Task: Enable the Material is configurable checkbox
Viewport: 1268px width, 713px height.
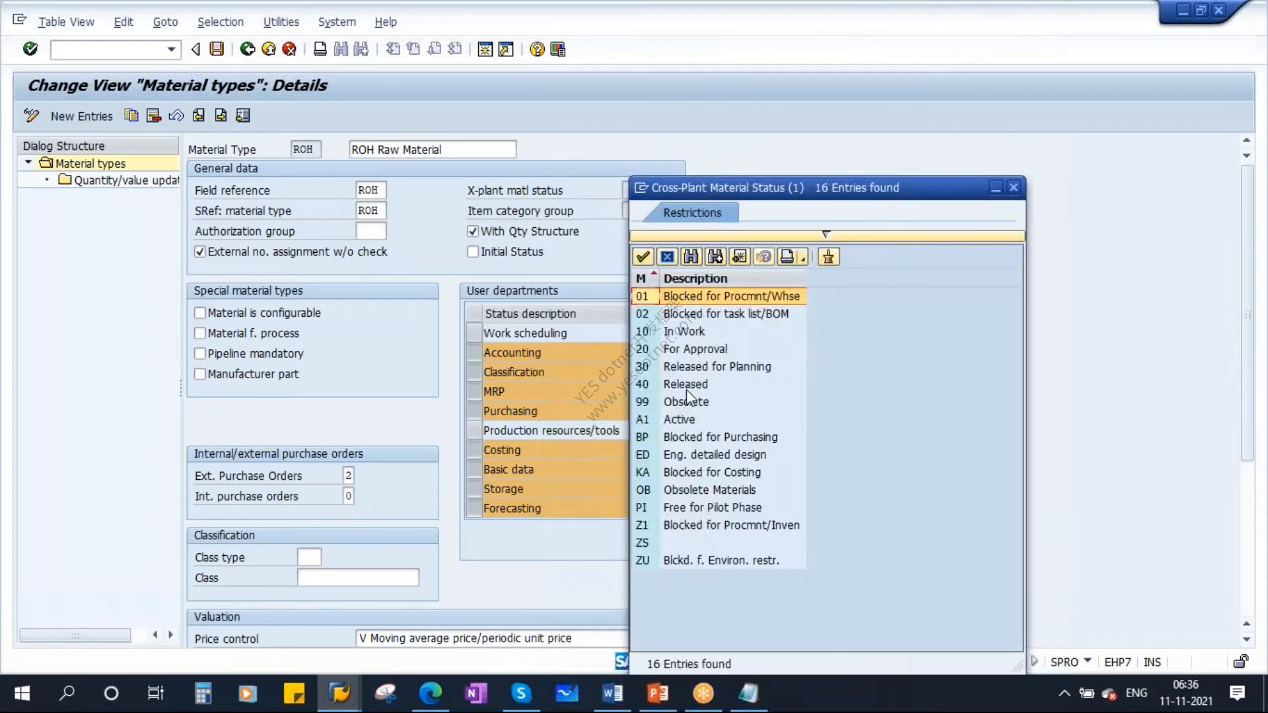Action: 200,313
